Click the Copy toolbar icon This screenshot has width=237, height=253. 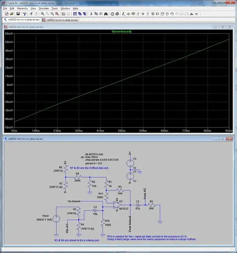96,14
